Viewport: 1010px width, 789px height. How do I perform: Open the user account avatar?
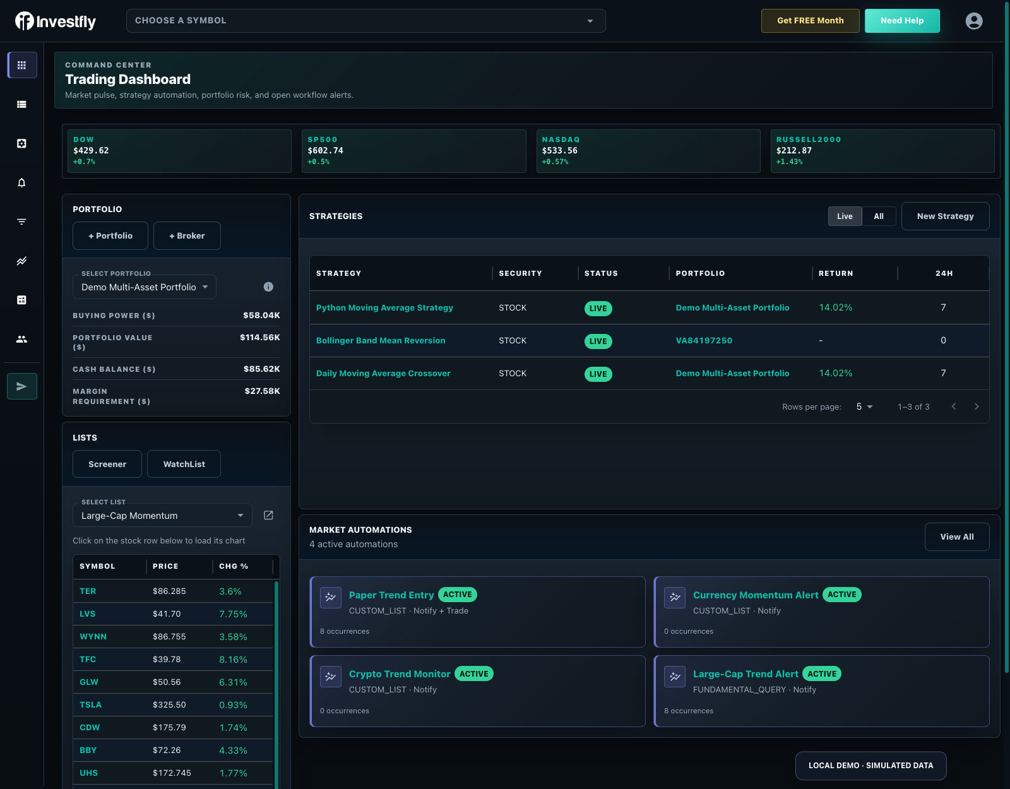[974, 21]
